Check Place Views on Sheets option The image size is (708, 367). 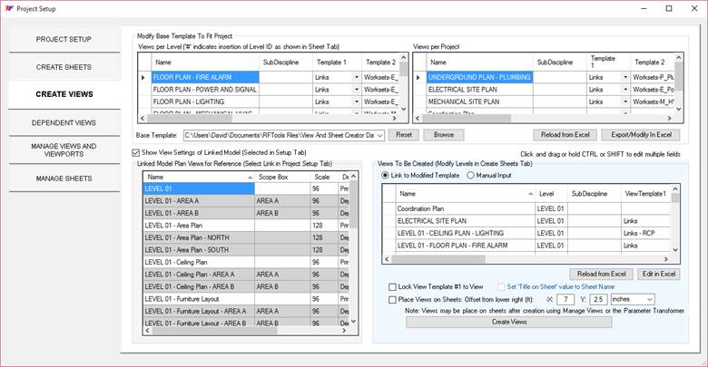click(392, 299)
